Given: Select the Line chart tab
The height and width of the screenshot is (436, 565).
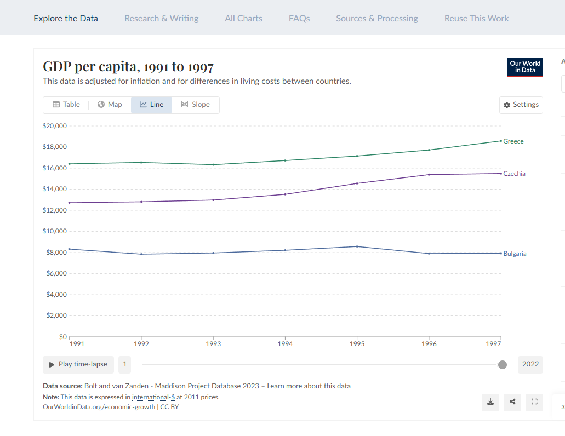Looking at the screenshot, I should (x=151, y=105).
